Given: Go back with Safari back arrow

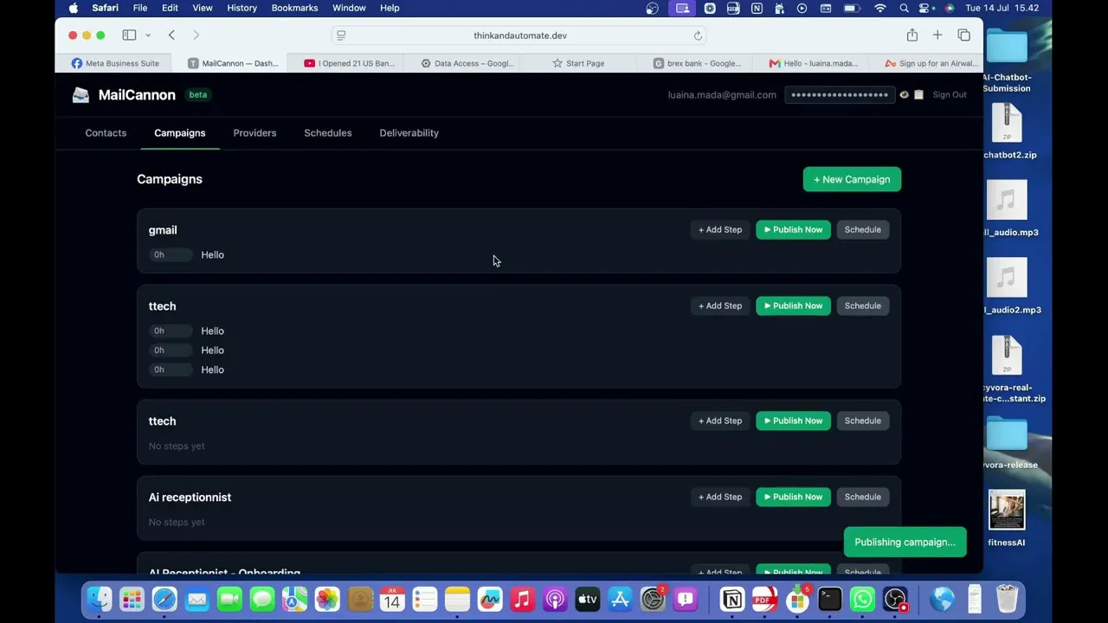Looking at the screenshot, I should click(171, 35).
